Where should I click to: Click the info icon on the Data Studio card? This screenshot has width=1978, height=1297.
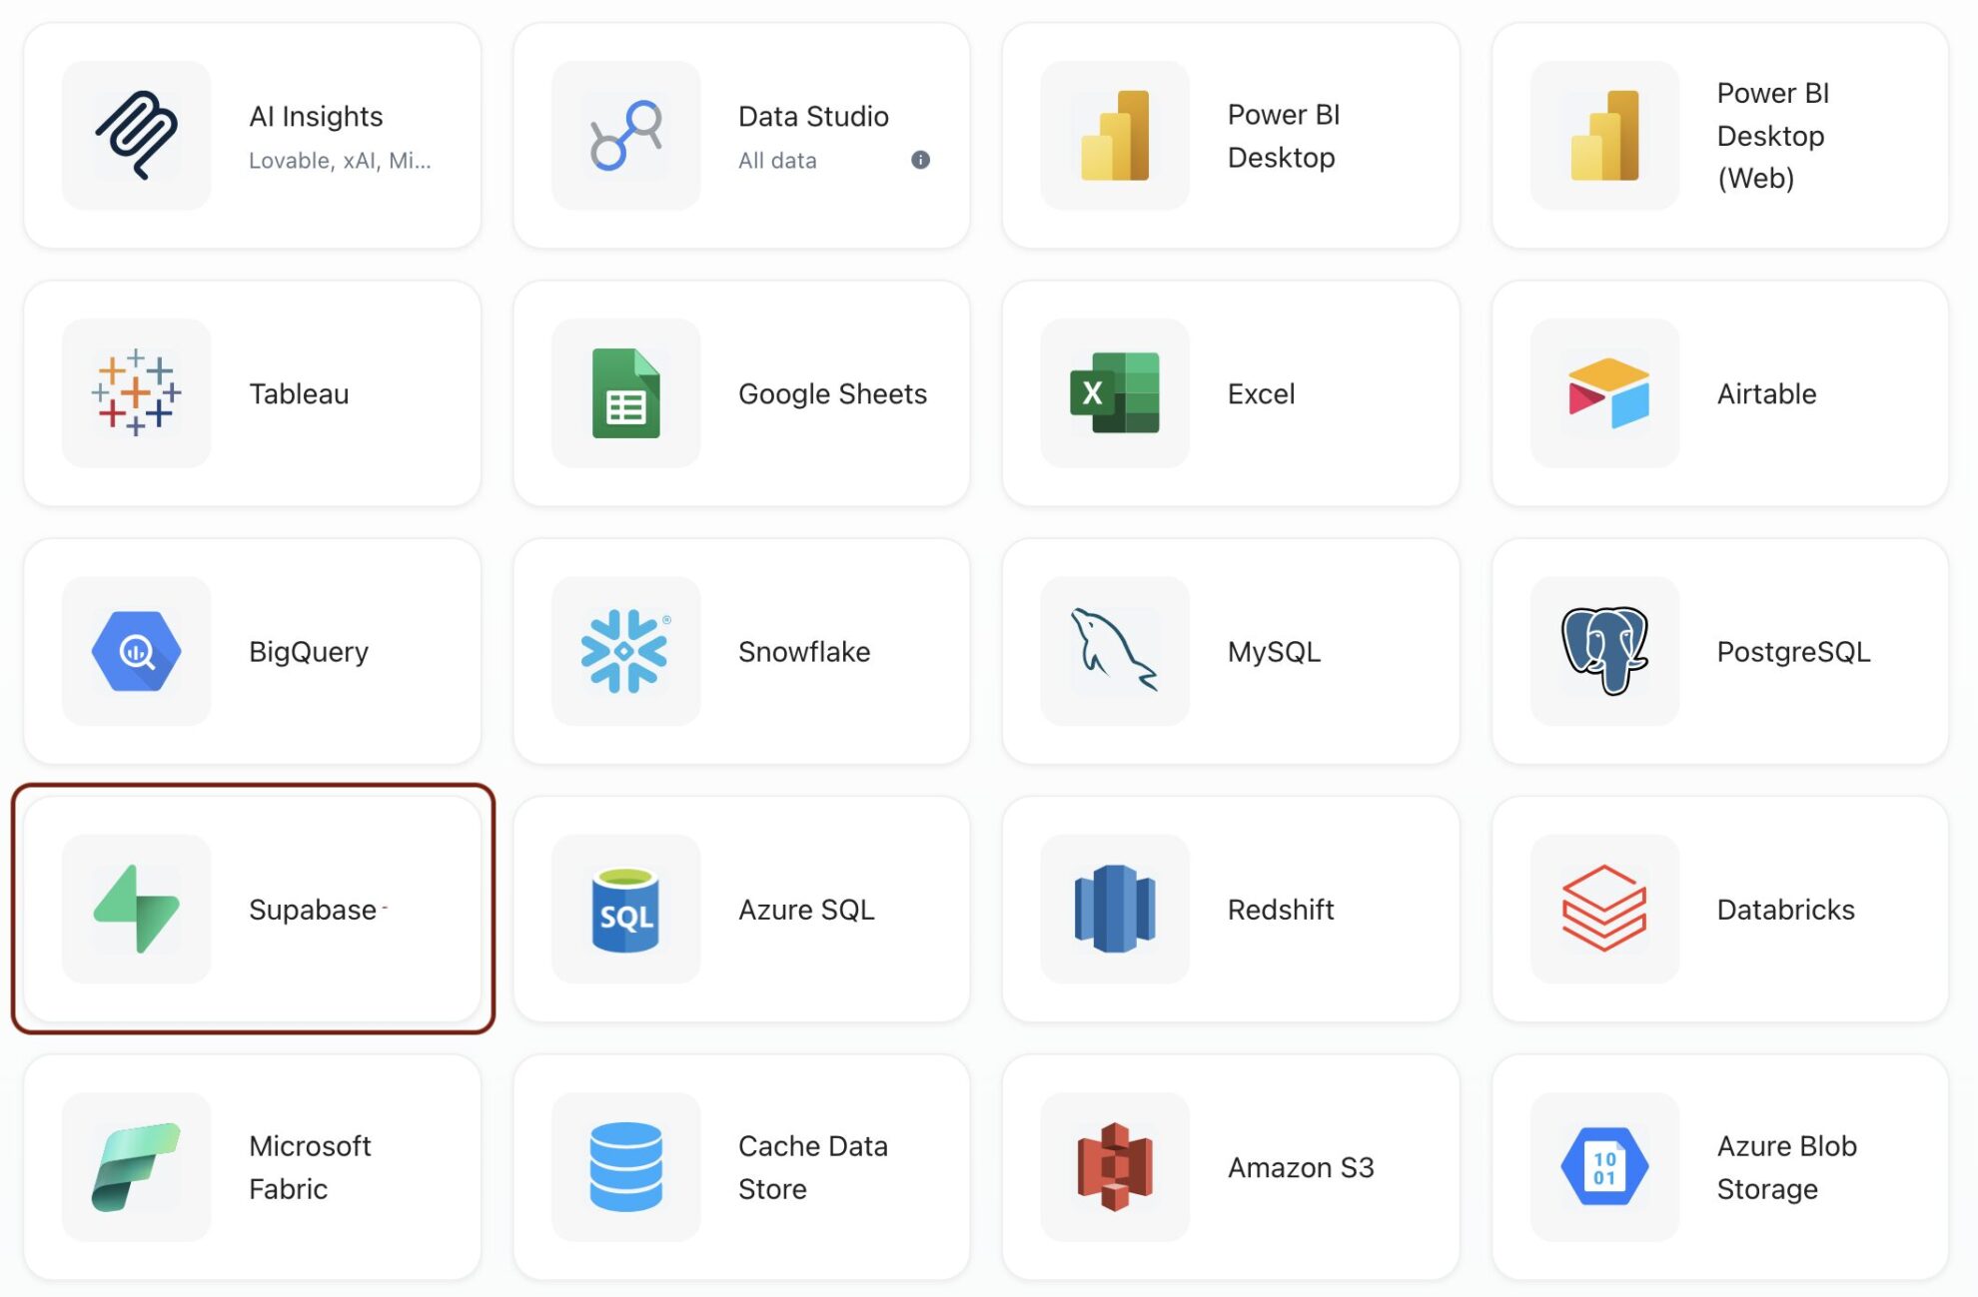click(x=920, y=160)
